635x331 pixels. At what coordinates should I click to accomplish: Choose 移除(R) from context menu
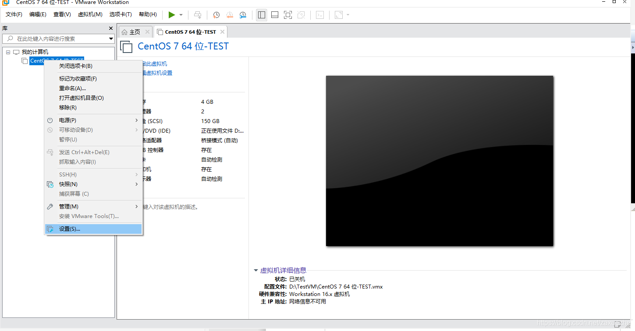pyautogui.click(x=93, y=108)
